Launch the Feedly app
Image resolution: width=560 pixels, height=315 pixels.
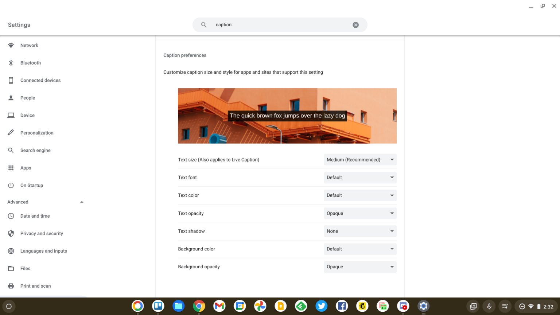[301, 306]
